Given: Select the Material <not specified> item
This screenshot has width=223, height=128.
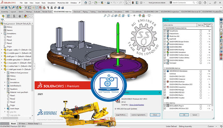Looking at the screenshot, I should point(19,92).
